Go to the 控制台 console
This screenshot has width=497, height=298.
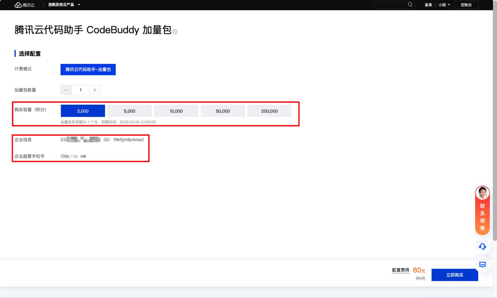click(466, 5)
